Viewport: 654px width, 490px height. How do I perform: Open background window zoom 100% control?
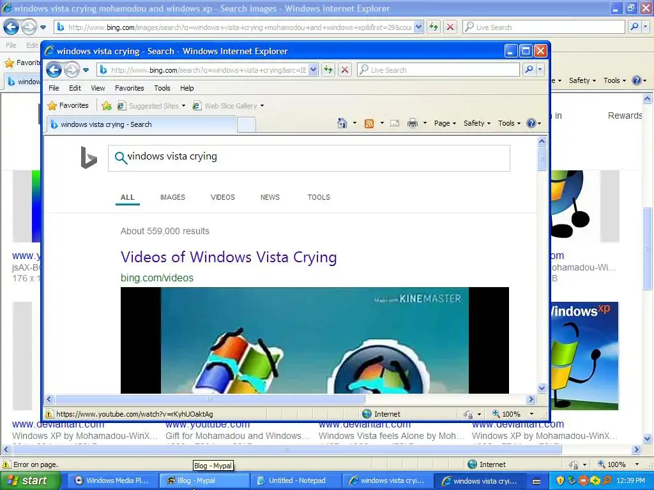point(618,464)
